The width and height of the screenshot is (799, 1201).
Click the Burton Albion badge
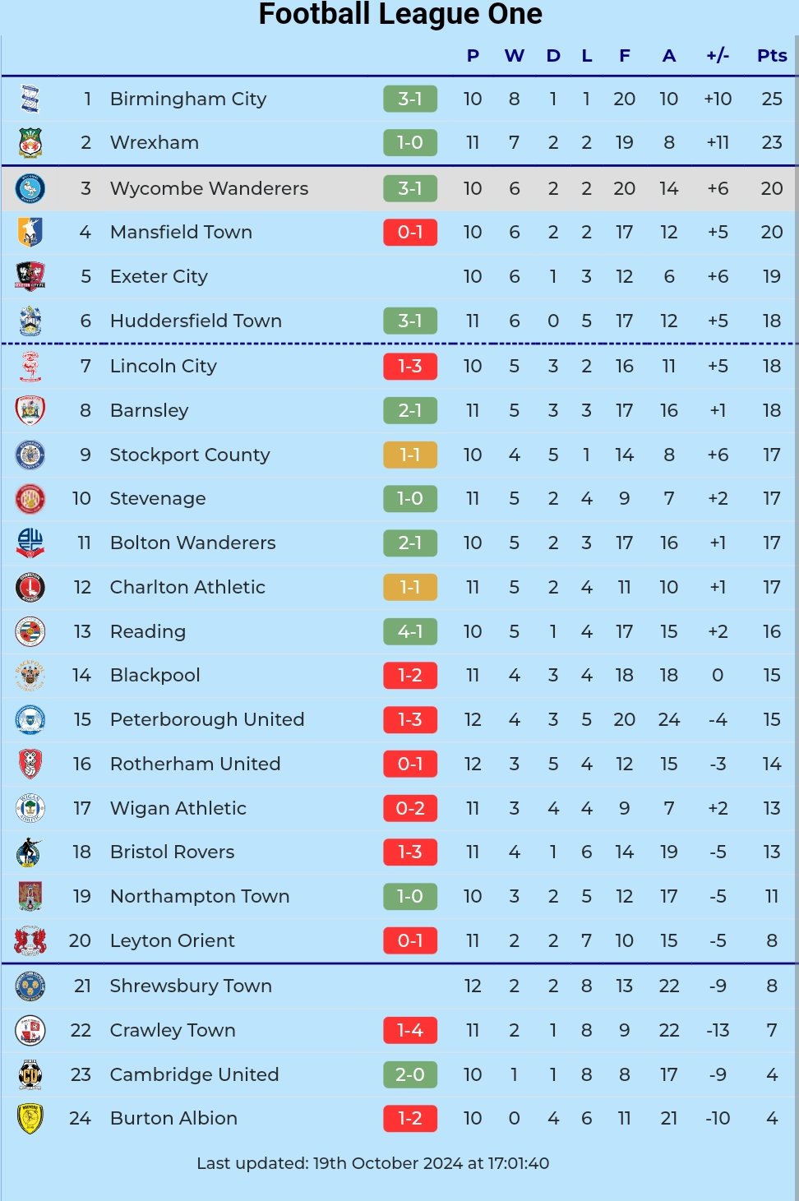[x=30, y=1119]
